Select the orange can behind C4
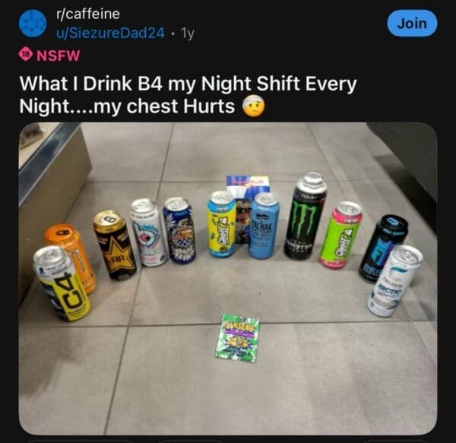456x443 pixels. coord(72,256)
